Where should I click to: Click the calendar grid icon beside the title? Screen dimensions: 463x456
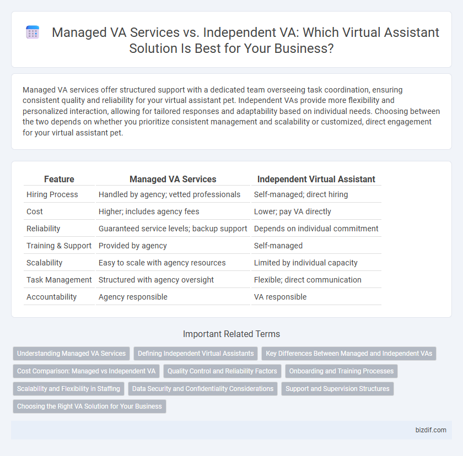pos(33,32)
